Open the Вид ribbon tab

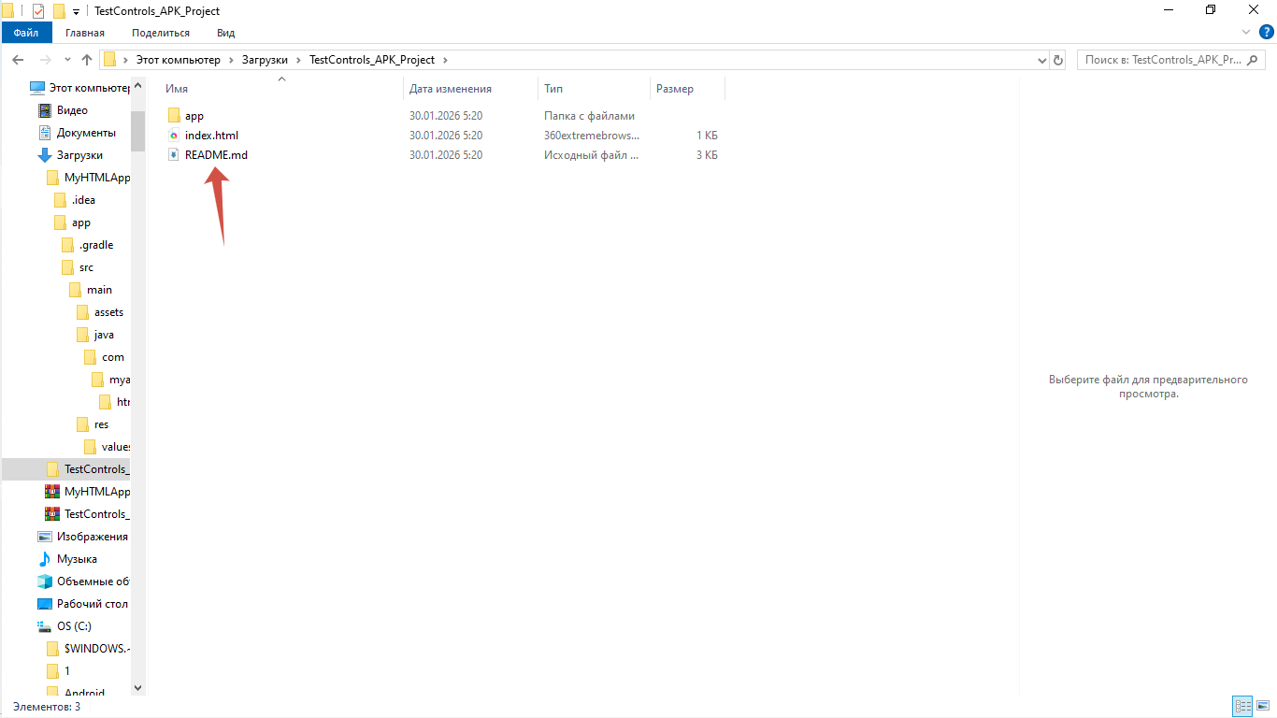[225, 33]
